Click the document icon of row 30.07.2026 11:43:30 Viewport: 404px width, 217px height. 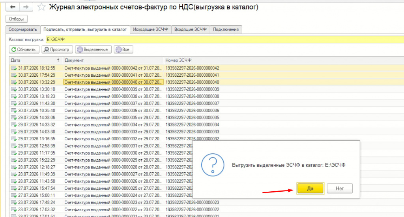click(x=14, y=104)
